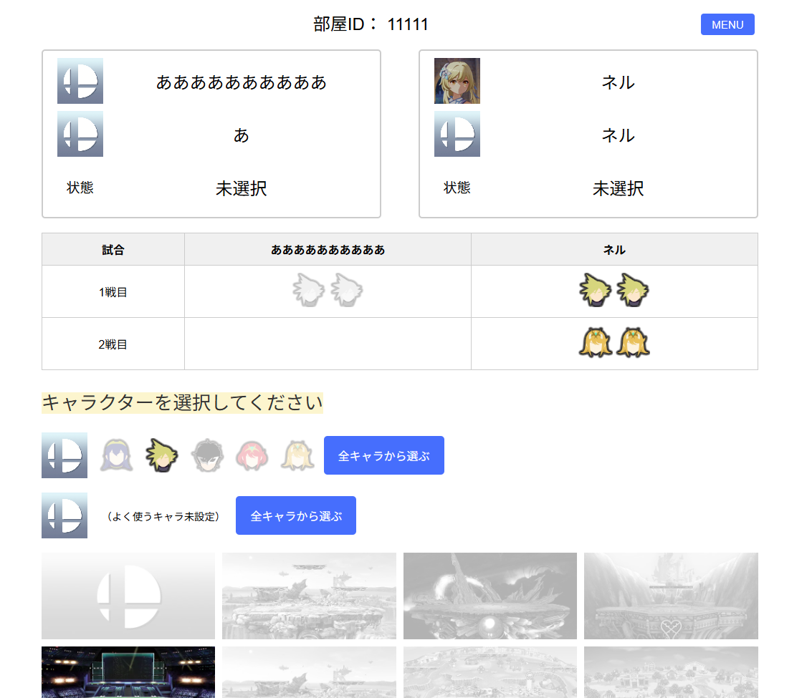Screen dimensions: 812x698
Task: Click the Smash logo icon in ネル's card
Action: point(457,134)
